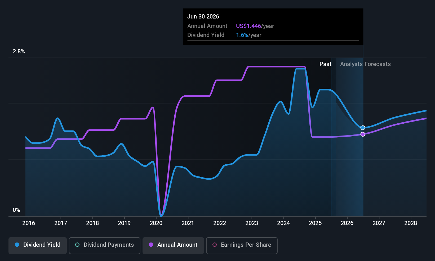Viewport: 435px width, 261px height.
Task: Click the 0% y-axis label
Action: tap(16, 210)
